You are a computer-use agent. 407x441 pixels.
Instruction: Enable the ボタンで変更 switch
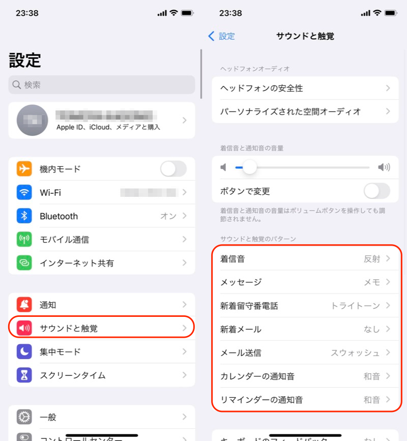click(x=377, y=191)
